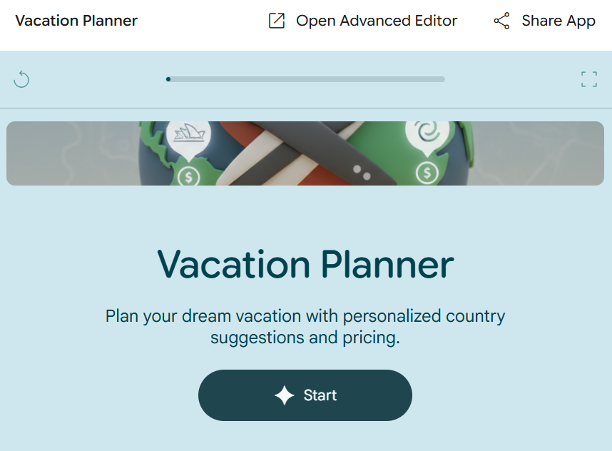Click the dollar coin below the spiral pin
The width and height of the screenshot is (612, 451).
[427, 172]
